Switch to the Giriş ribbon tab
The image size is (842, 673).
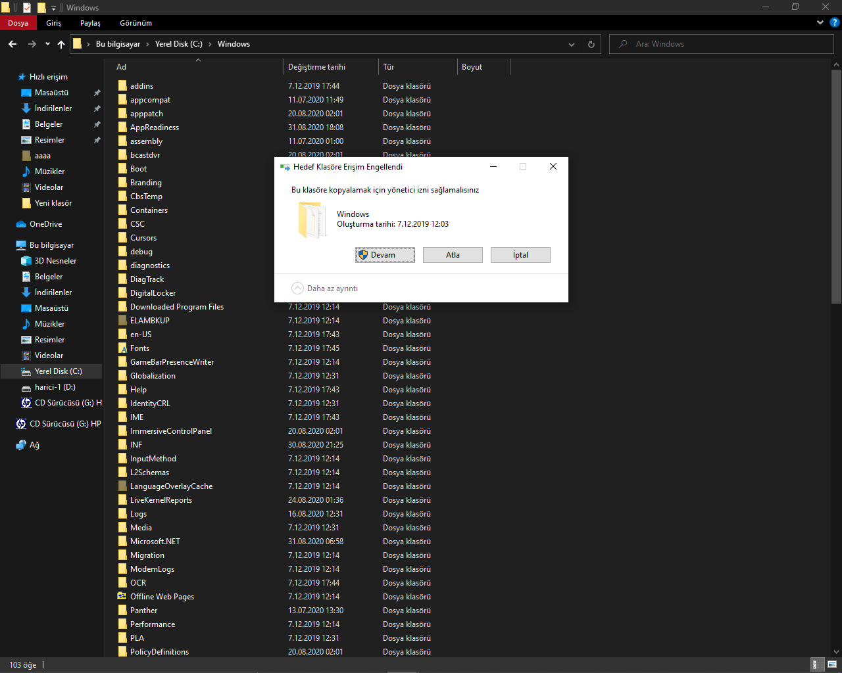click(x=54, y=23)
